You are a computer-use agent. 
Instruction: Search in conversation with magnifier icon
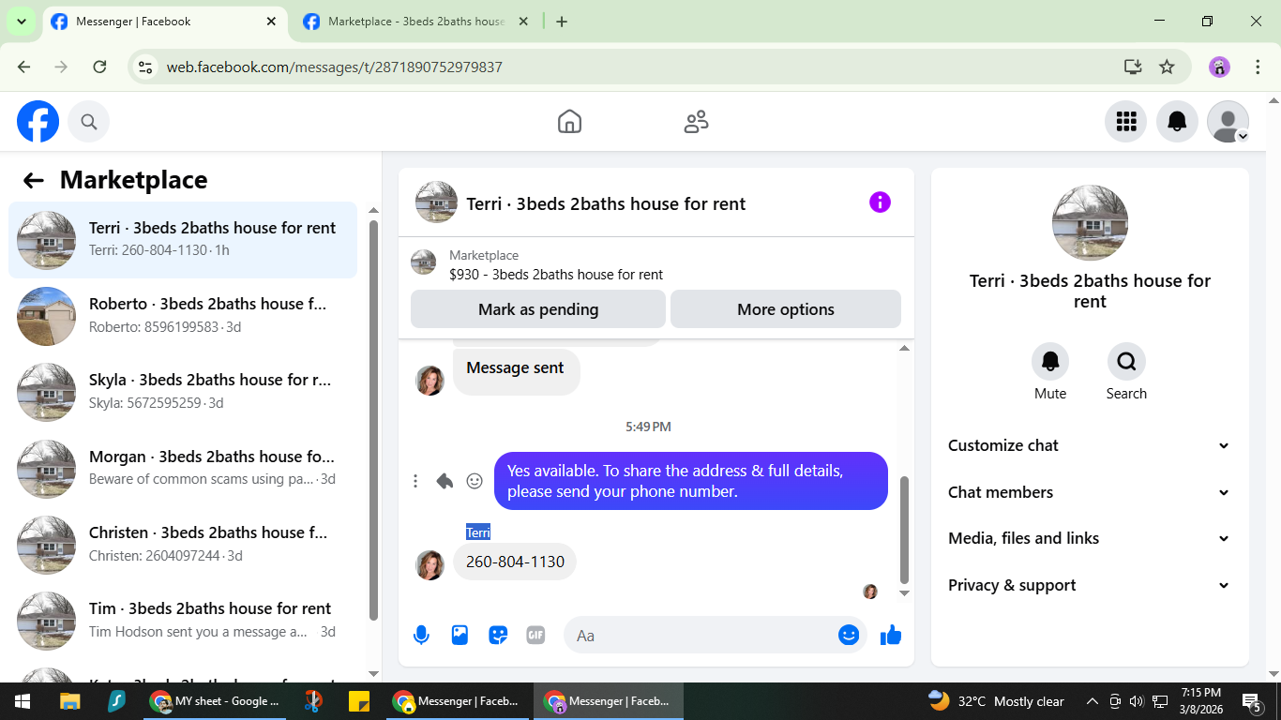pyautogui.click(x=1126, y=361)
